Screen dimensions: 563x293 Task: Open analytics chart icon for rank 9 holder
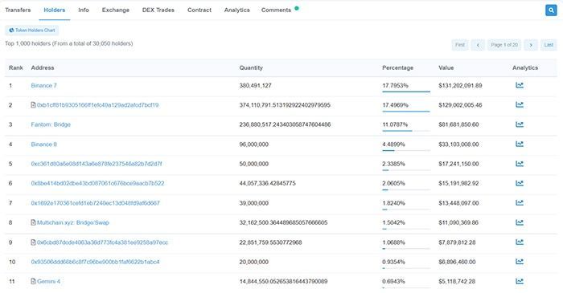pyautogui.click(x=520, y=242)
